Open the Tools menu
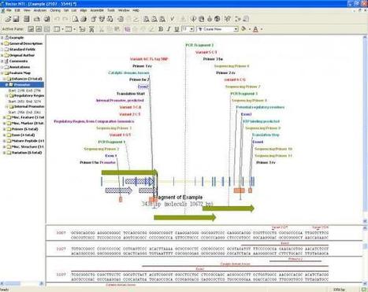This screenshot has height=292, width=368. 111,10
